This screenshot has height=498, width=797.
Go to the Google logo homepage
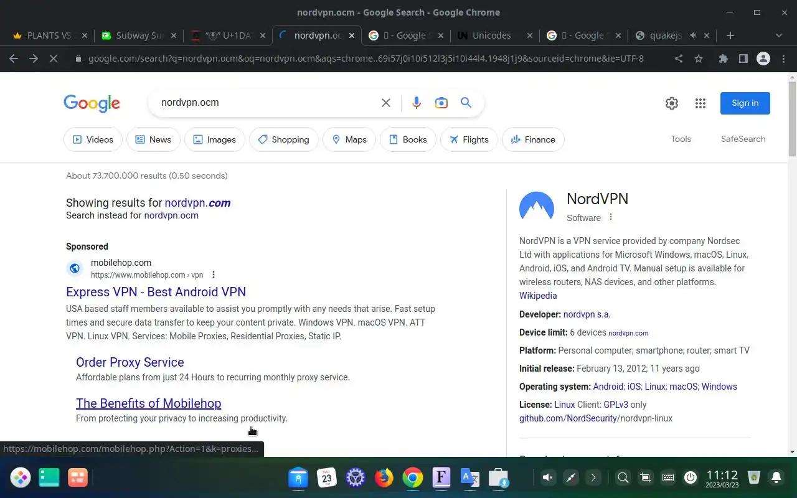[x=92, y=103]
